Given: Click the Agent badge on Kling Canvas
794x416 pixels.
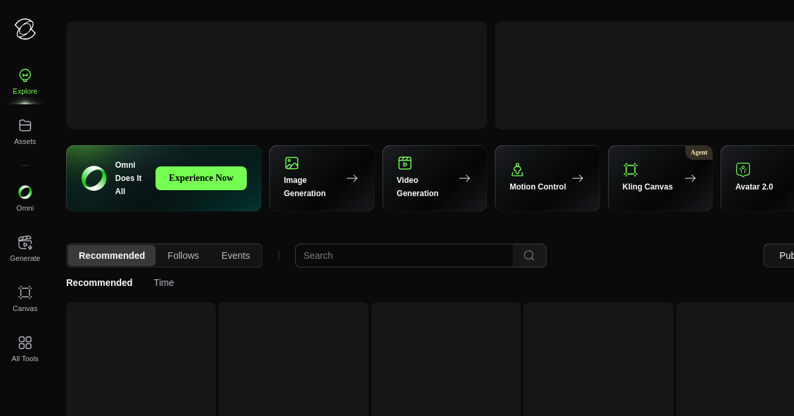Looking at the screenshot, I should pos(699,153).
